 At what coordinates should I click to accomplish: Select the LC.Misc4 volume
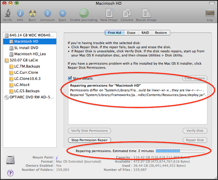[x=30, y=85]
